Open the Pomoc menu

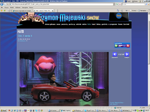pyautogui.click(x=31, y=7)
